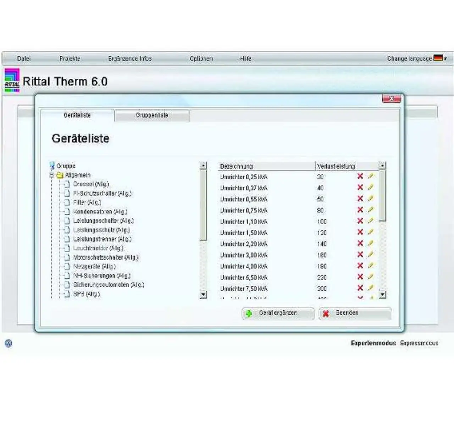Collapse the Allgemein folder node
This screenshot has height=422, width=454.
(x=52, y=175)
